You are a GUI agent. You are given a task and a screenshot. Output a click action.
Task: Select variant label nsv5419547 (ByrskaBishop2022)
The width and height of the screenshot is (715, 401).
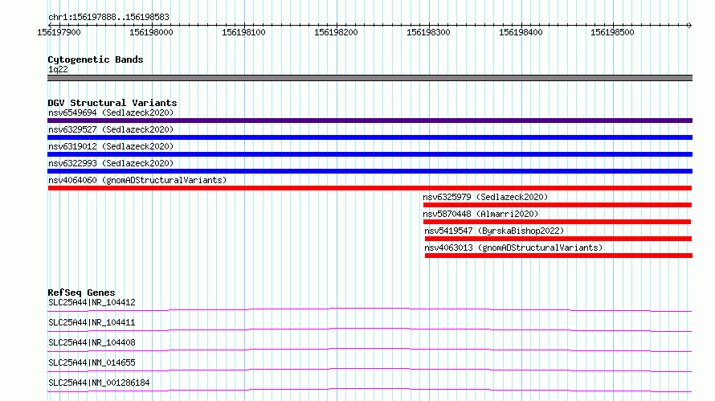tap(494, 231)
